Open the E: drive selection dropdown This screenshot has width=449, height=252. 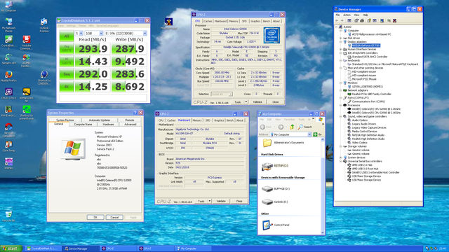pos(145,34)
